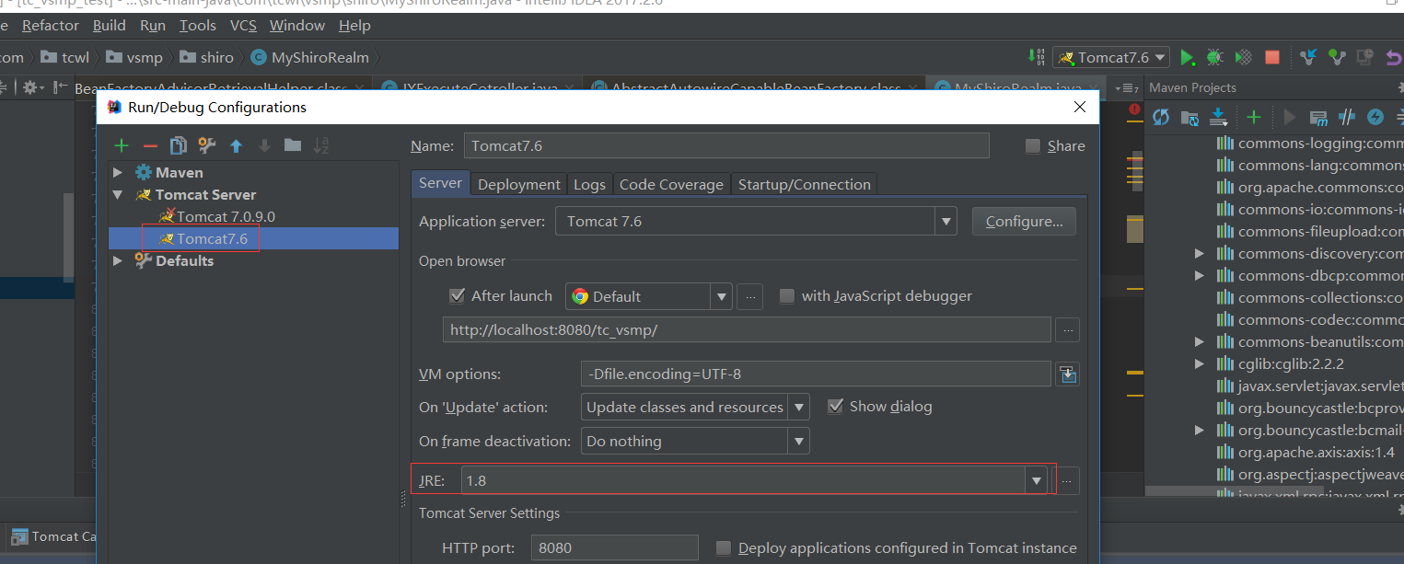Stop the server using the red square icon
The width and height of the screenshot is (1404, 564).
[1271, 56]
